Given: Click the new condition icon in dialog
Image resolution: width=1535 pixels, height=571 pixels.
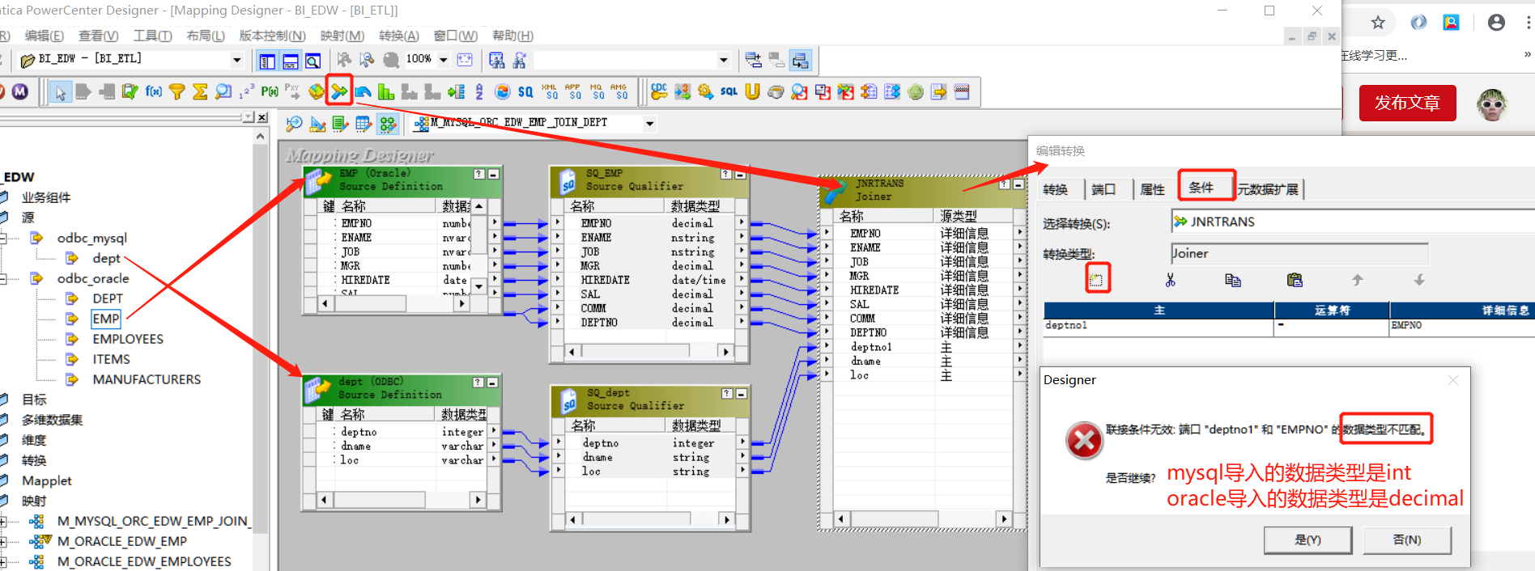Looking at the screenshot, I should [x=1096, y=280].
